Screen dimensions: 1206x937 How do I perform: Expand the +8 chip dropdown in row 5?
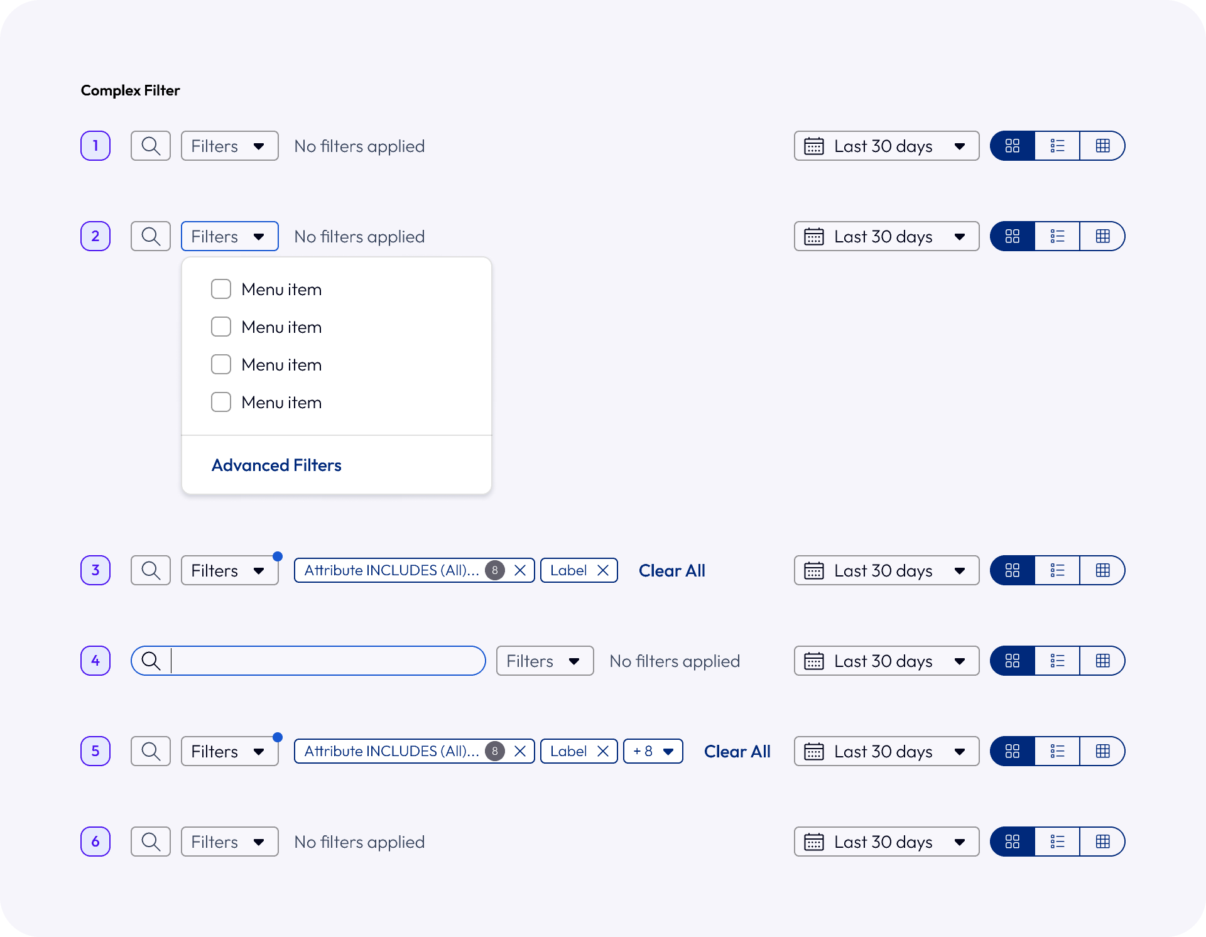[653, 751]
